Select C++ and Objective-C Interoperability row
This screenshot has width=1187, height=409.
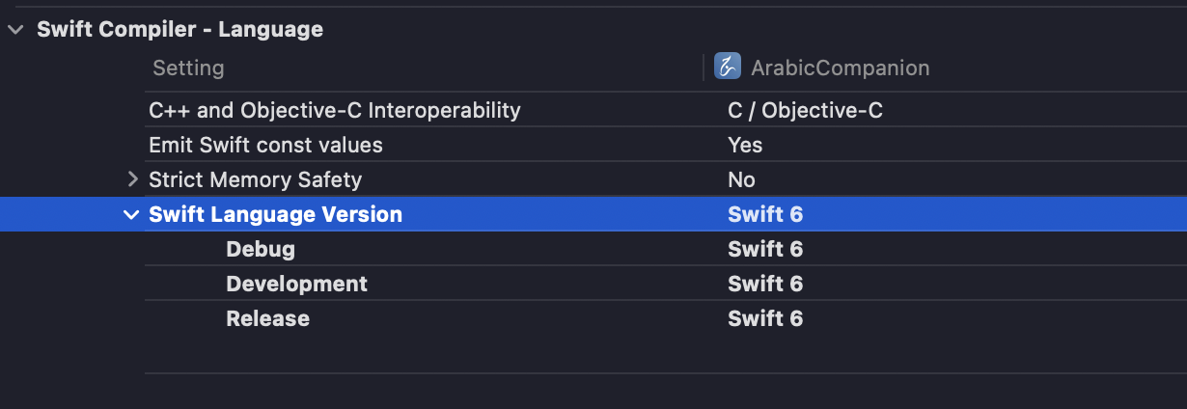coord(334,110)
